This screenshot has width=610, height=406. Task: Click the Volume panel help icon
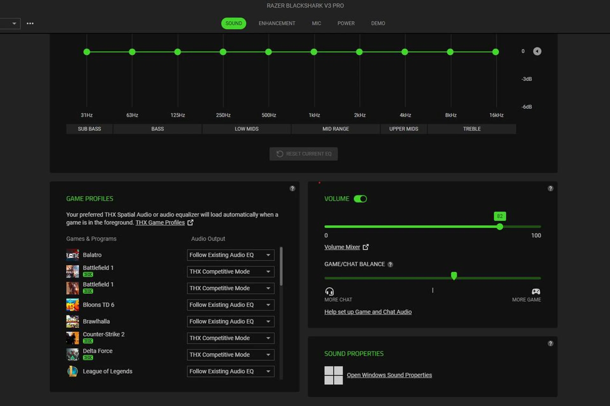(550, 188)
